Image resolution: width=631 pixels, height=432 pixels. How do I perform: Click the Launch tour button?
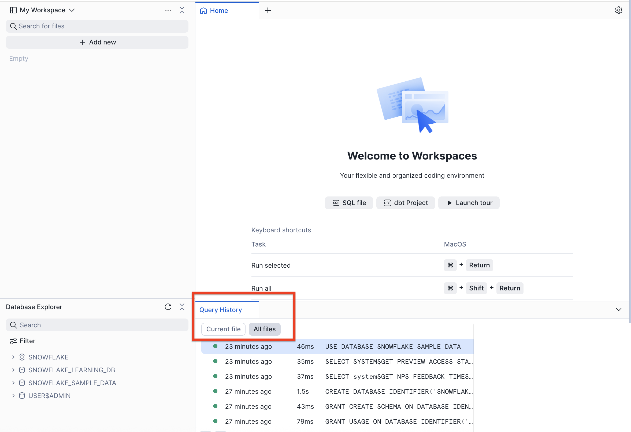coord(469,203)
